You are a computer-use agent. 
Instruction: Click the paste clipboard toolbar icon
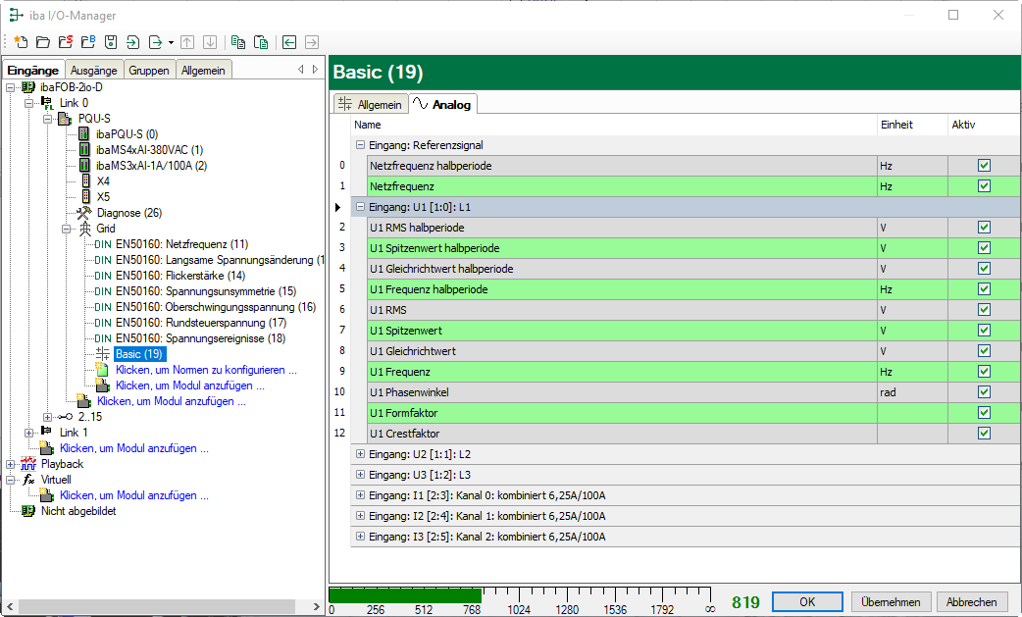pyautogui.click(x=260, y=42)
